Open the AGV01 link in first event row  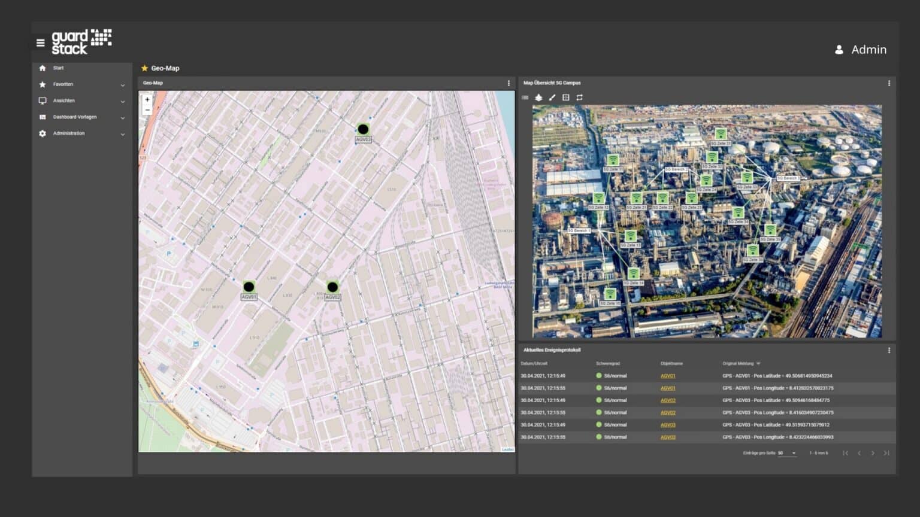pyautogui.click(x=667, y=376)
